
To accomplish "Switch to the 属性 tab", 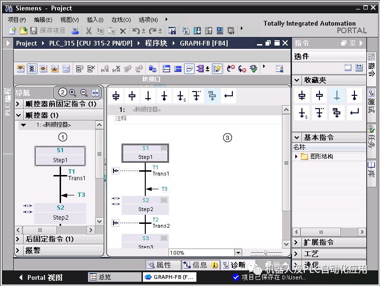I will pos(159,265).
